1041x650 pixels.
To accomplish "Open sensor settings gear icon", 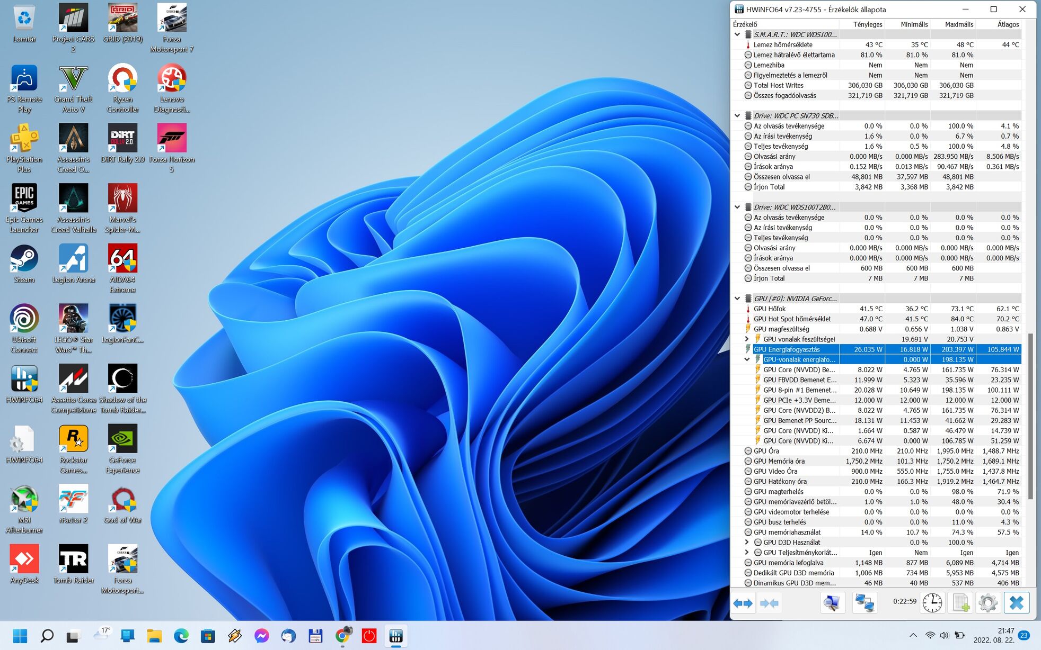I will (987, 603).
